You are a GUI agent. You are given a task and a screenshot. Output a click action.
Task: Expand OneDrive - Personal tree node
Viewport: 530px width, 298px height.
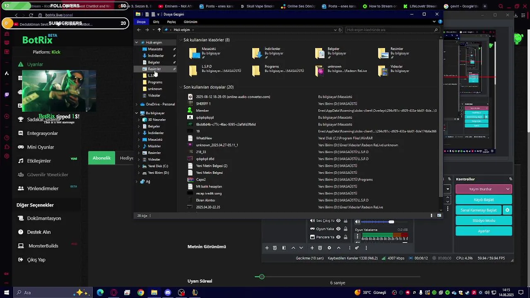coord(136,104)
